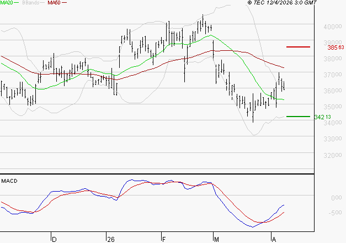Click the green support level line

298,117
